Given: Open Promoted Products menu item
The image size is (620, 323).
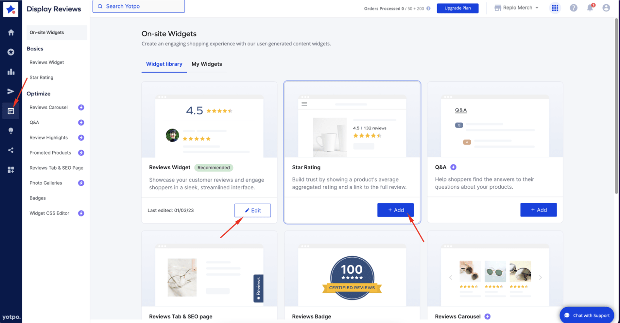Looking at the screenshot, I should point(50,153).
